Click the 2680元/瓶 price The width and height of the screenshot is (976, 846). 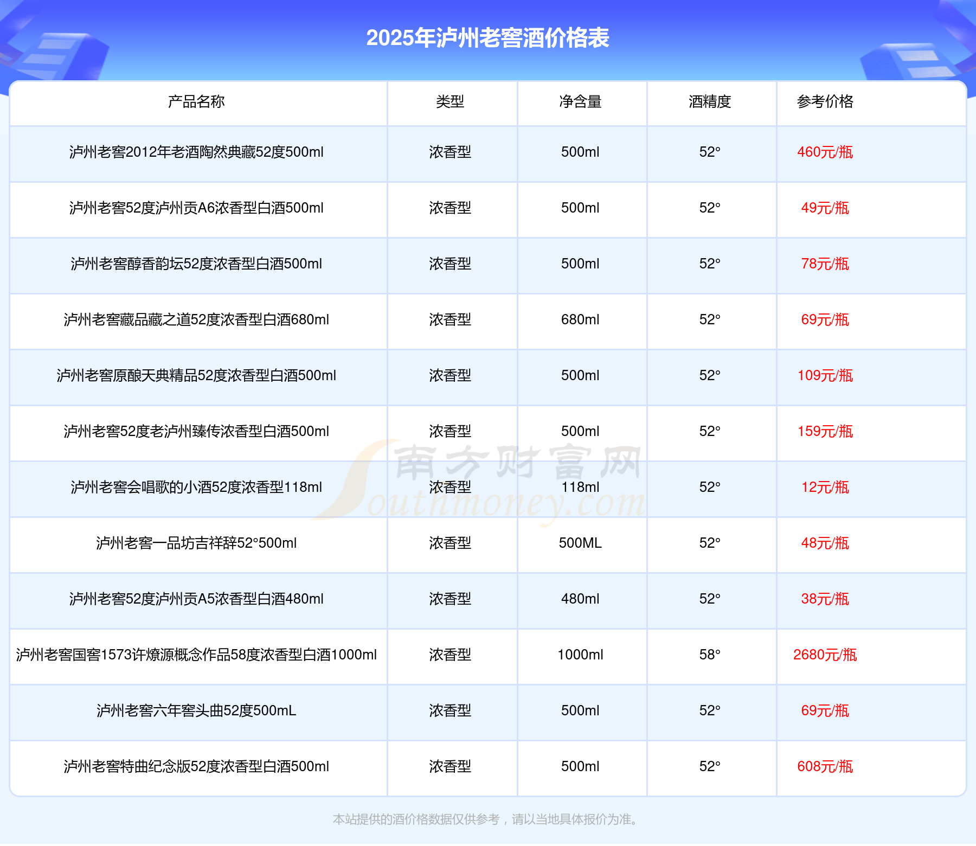pos(825,655)
